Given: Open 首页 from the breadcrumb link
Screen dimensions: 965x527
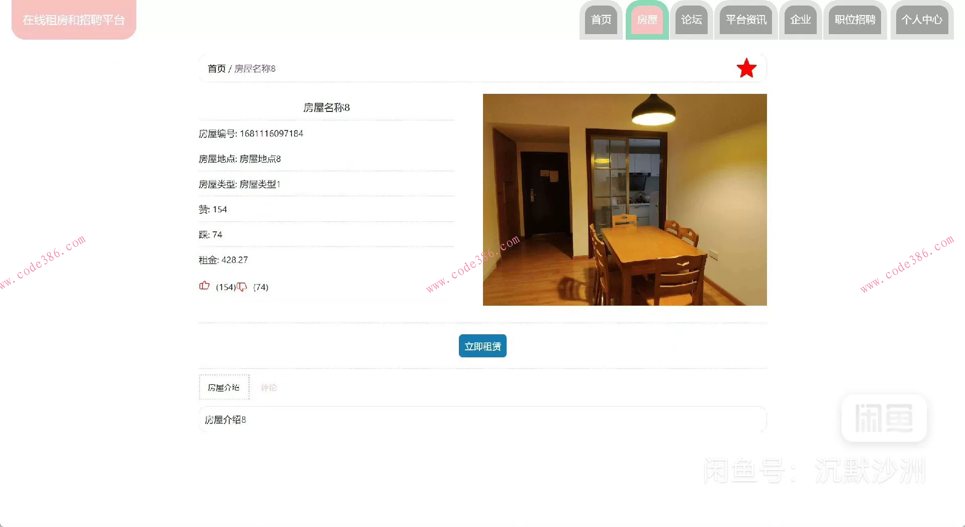Looking at the screenshot, I should [217, 69].
